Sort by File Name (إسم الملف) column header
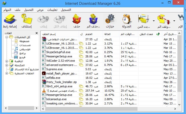Viewport: 186px width, 114px height. [60, 34]
